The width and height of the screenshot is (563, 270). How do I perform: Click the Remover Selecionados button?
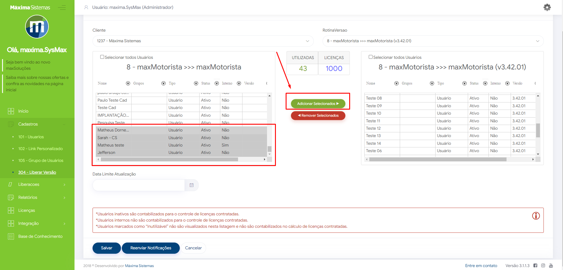point(318,116)
